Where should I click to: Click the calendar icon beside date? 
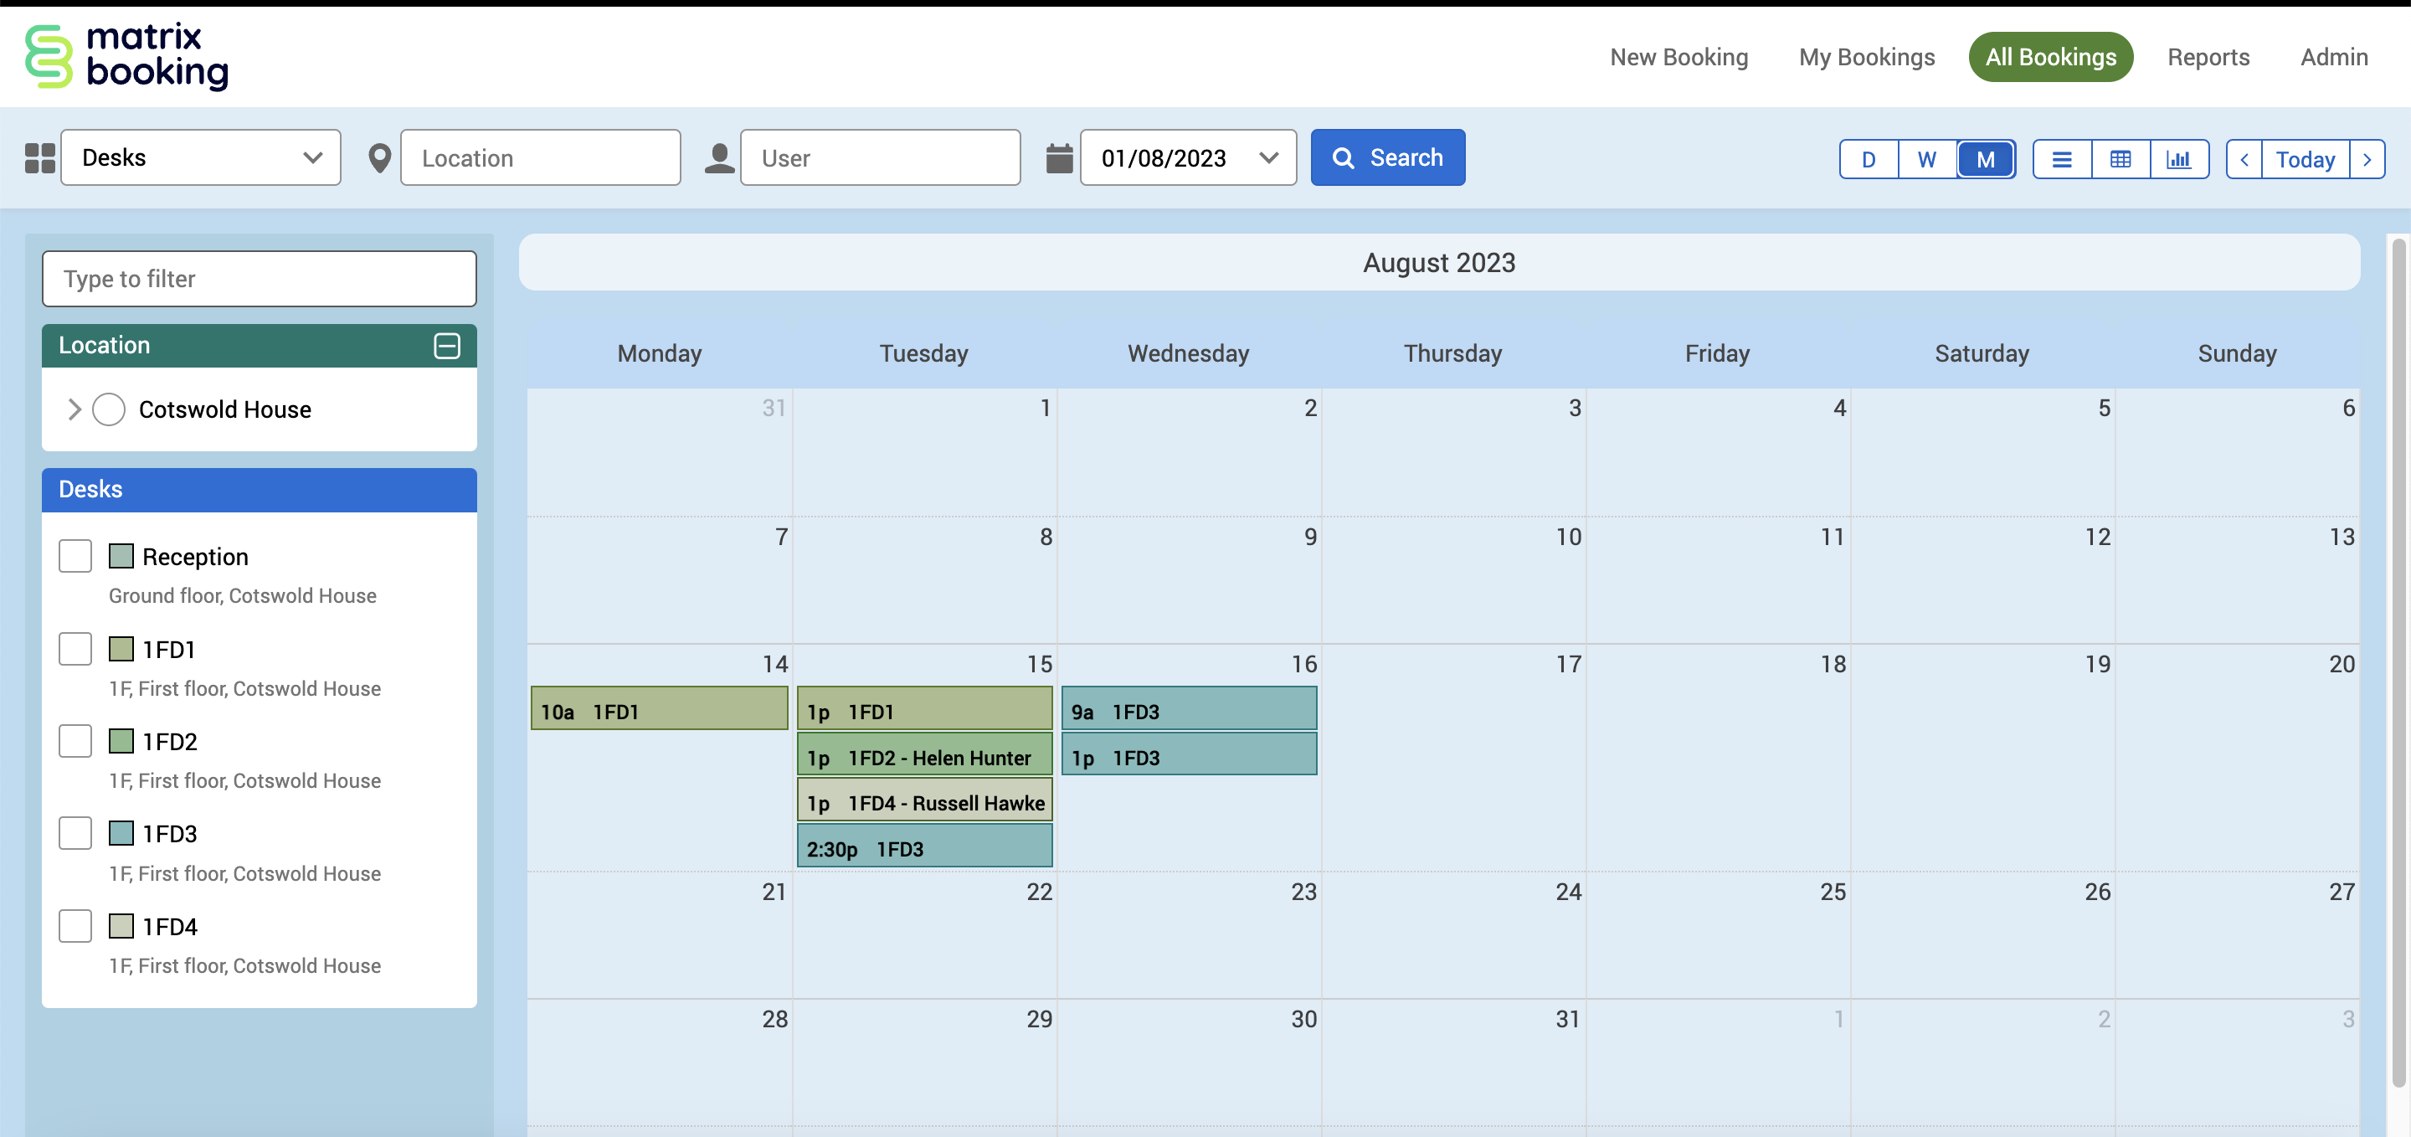pyautogui.click(x=1058, y=158)
